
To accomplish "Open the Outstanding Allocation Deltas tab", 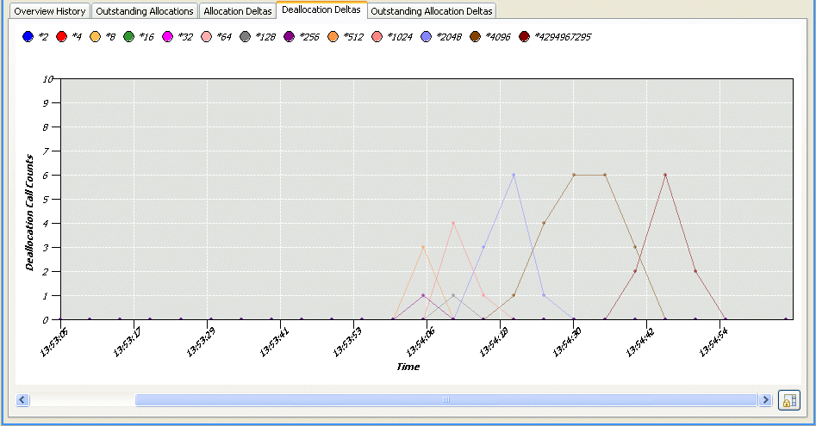I will (x=431, y=11).
